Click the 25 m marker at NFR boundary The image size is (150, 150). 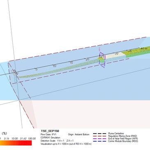tap(102, 56)
